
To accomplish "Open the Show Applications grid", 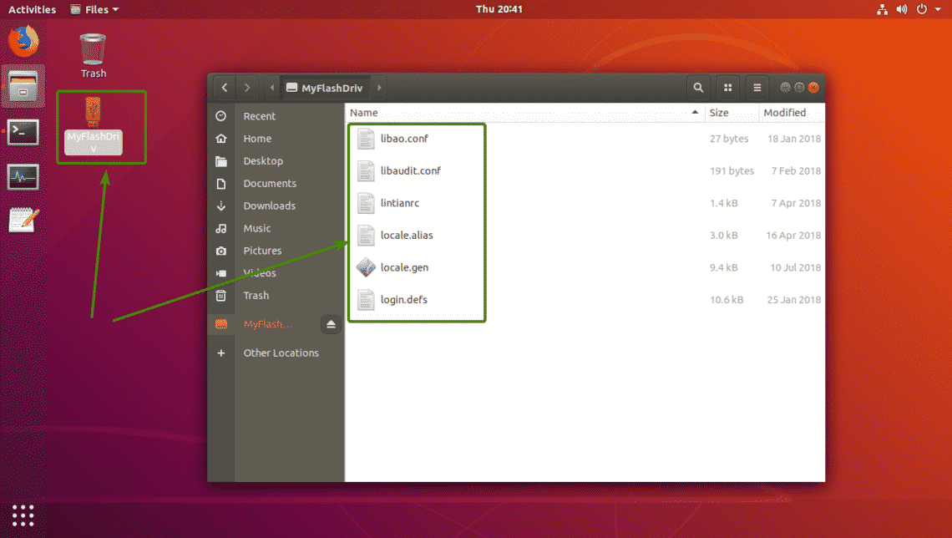I will pos(23,515).
